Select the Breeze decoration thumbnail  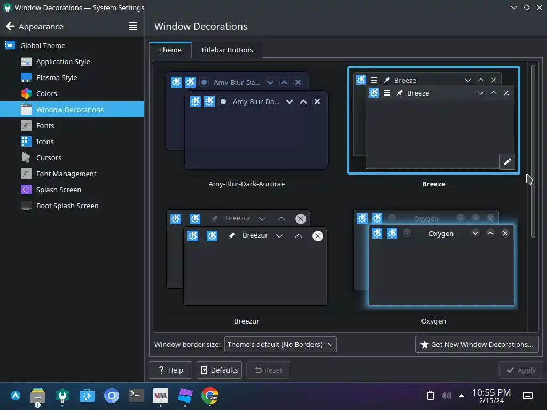pos(434,120)
